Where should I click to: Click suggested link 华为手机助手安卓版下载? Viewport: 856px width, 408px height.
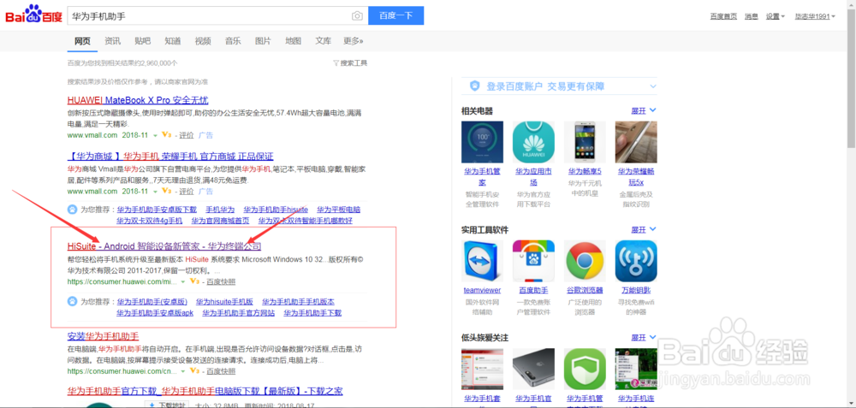click(x=157, y=210)
